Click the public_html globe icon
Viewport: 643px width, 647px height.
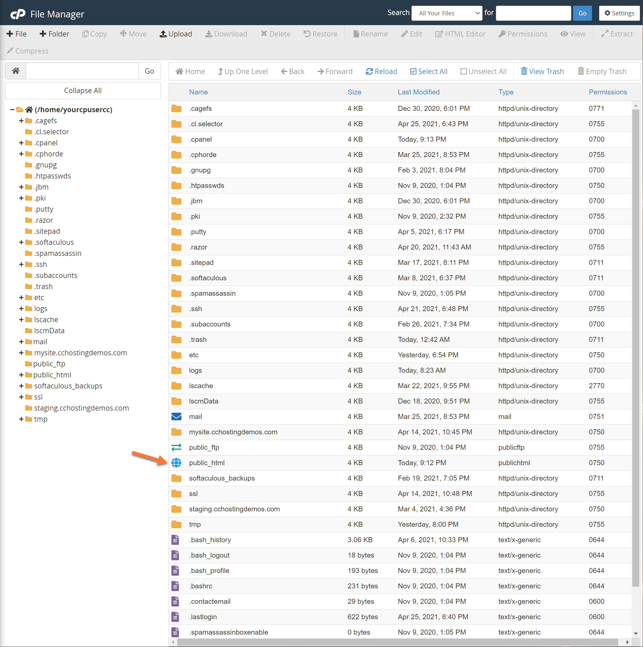click(176, 463)
